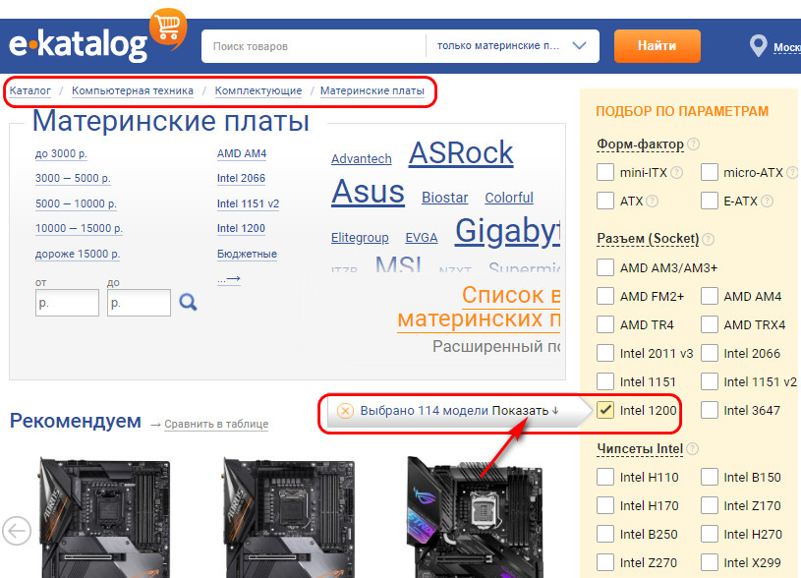Viewport: 801px width, 578px height.
Task: Click the price range search magnifier icon
Action: [x=188, y=302]
